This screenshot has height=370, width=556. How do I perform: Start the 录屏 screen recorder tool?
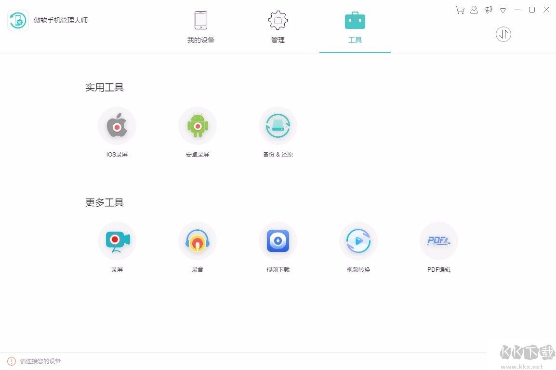pos(117,241)
